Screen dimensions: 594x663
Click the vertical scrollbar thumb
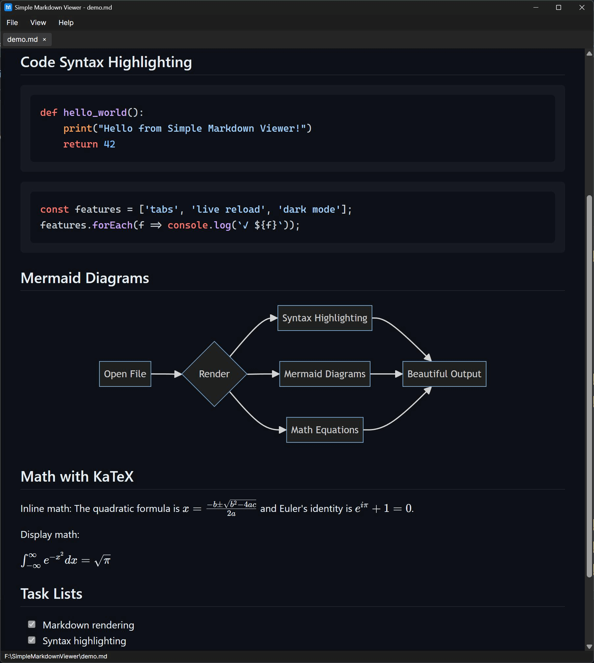[x=589, y=386]
